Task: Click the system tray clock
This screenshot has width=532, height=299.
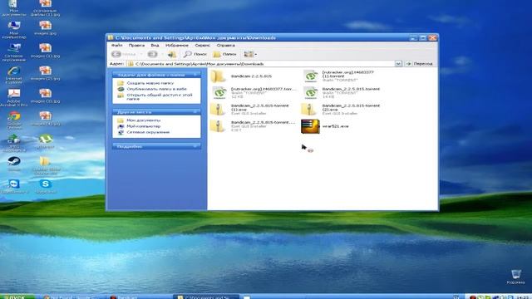Action: click(x=524, y=297)
